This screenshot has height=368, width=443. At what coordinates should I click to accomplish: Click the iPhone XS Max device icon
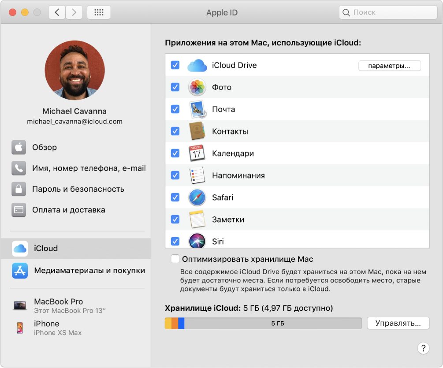[x=19, y=328]
